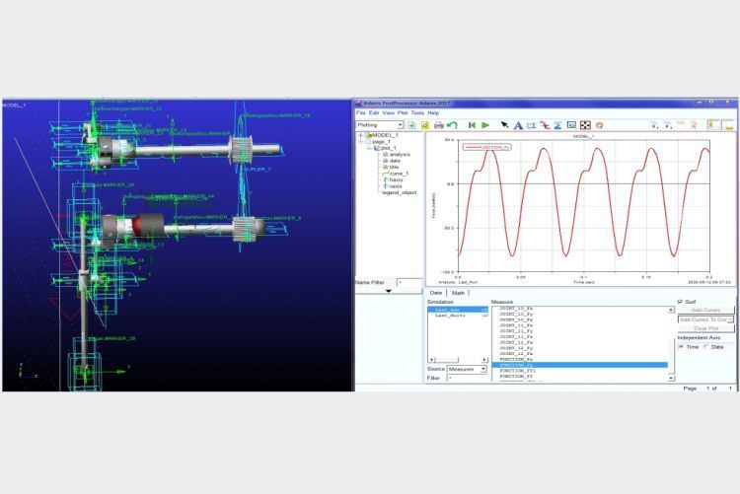This screenshot has height=494, width=740.
Task: Click the next page toolbar icon
Action: coord(667,125)
